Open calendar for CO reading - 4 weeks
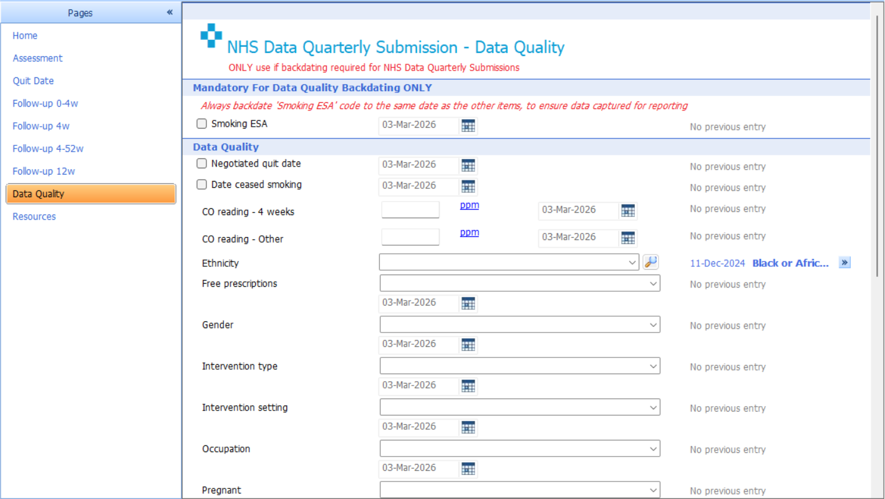885x499 pixels. (628, 211)
